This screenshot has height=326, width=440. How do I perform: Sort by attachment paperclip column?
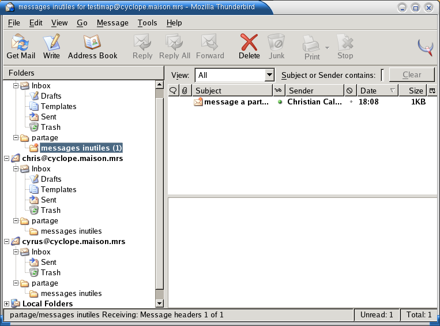185,91
